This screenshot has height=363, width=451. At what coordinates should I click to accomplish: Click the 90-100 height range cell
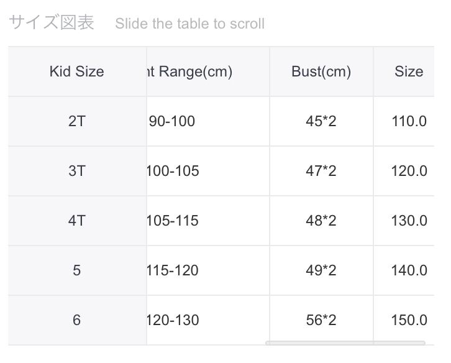(173, 121)
